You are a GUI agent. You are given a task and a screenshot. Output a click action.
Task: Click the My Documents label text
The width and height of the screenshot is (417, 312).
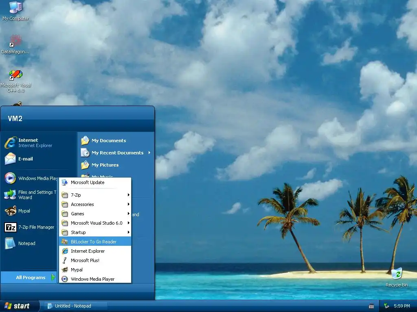click(x=108, y=140)
